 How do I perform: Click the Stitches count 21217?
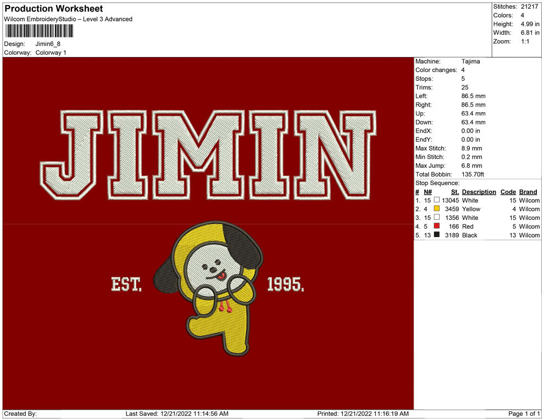[530, 7]
